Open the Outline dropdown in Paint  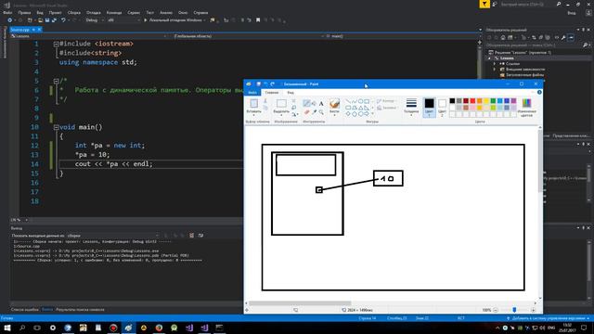[386, 101]
